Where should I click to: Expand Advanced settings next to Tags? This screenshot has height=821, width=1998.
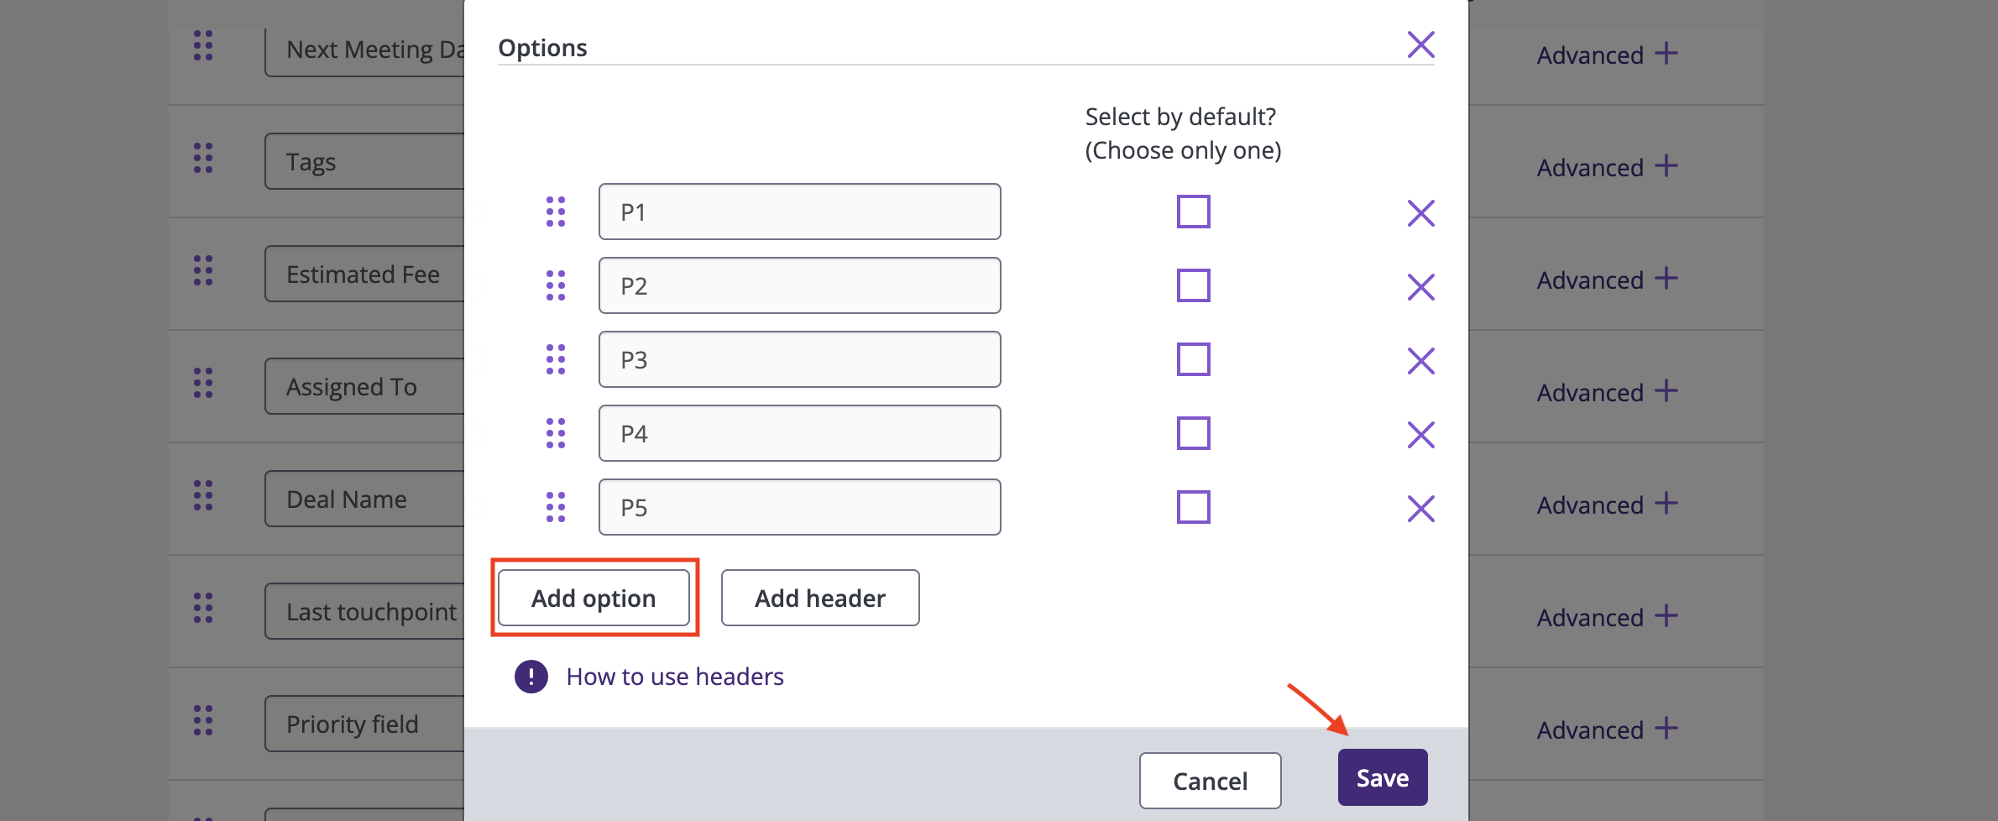coord(1607,167)
